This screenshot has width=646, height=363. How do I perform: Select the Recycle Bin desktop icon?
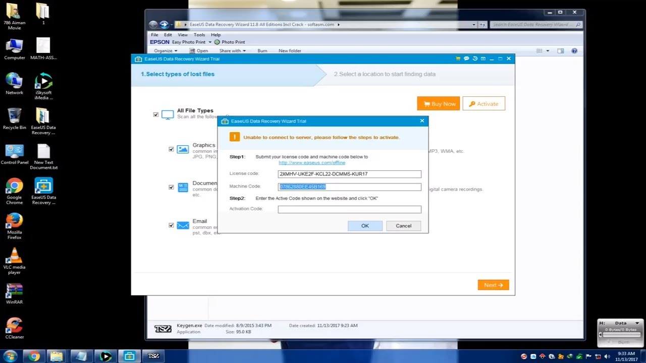coord(14,119)
